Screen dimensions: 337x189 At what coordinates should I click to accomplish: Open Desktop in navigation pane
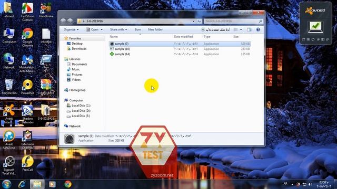(77, 44)
